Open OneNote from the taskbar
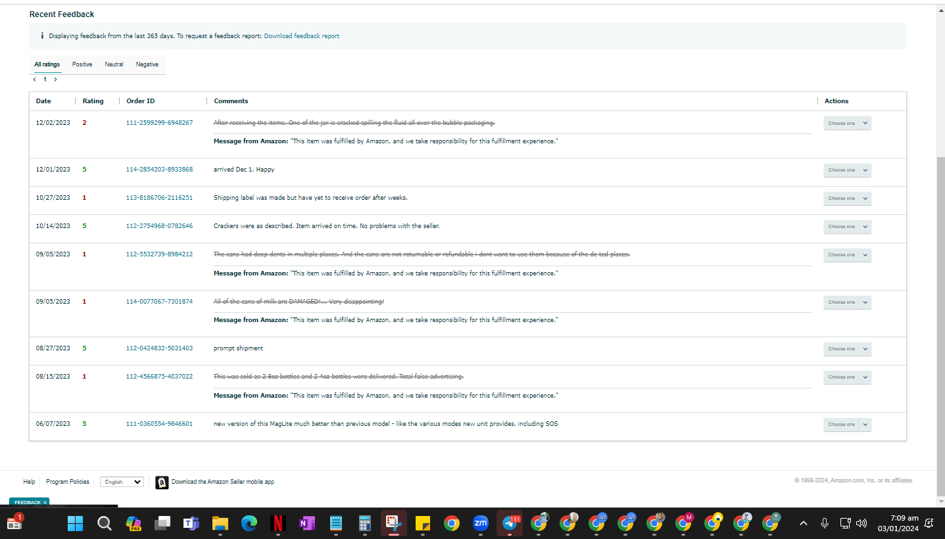 coord(307,523)
